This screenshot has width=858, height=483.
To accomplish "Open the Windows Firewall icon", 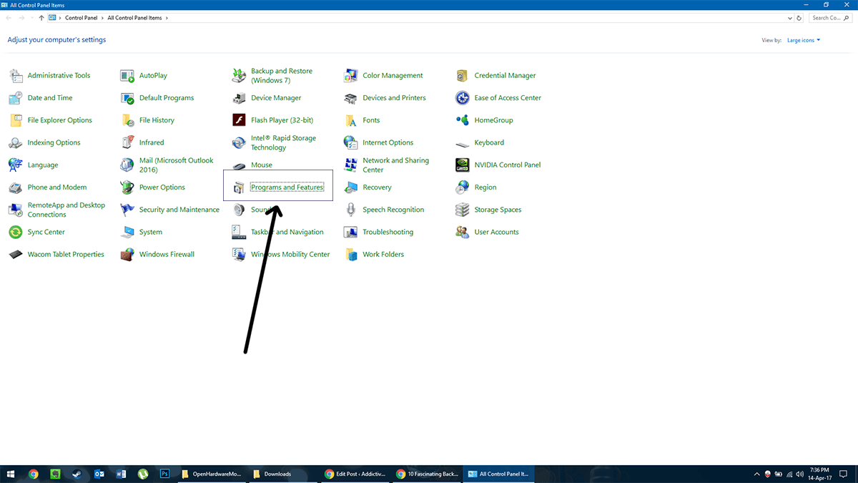I will tap(127, 254).
